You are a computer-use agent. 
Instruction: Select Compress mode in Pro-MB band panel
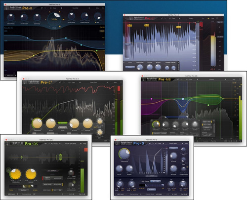click(157, 133)
